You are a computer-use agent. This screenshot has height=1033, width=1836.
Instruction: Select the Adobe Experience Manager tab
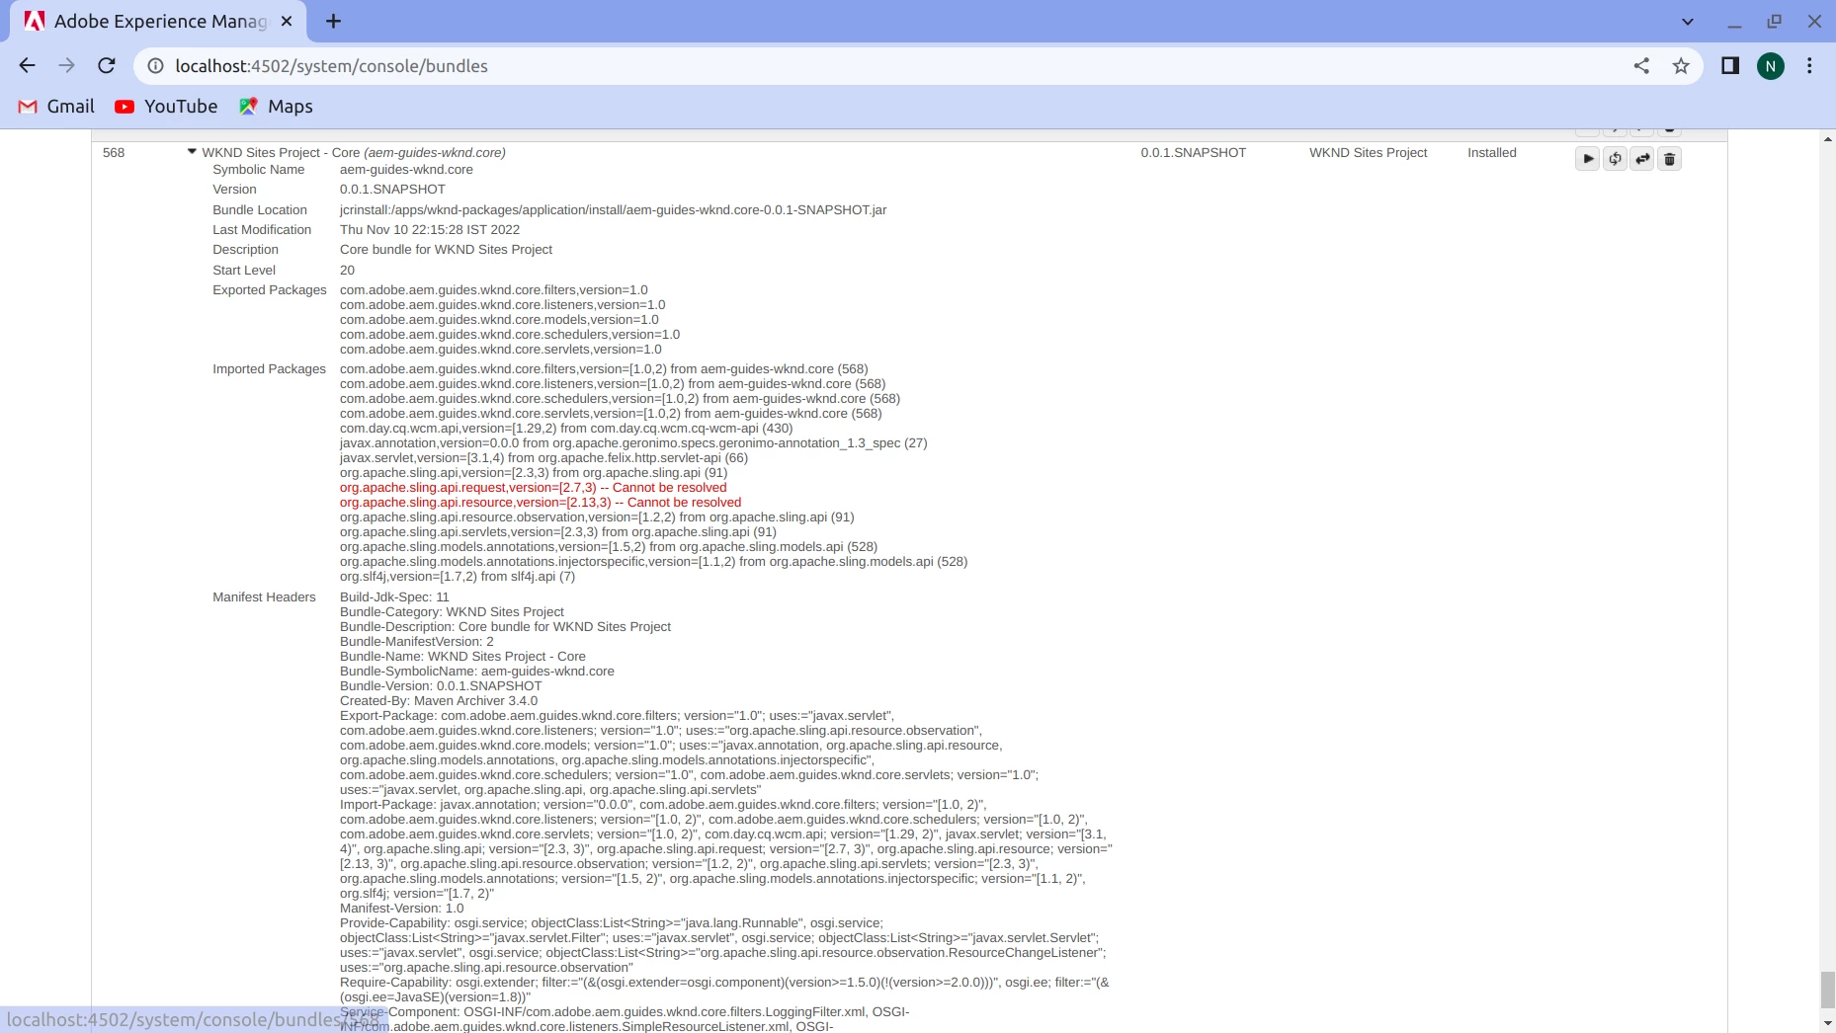158,22
